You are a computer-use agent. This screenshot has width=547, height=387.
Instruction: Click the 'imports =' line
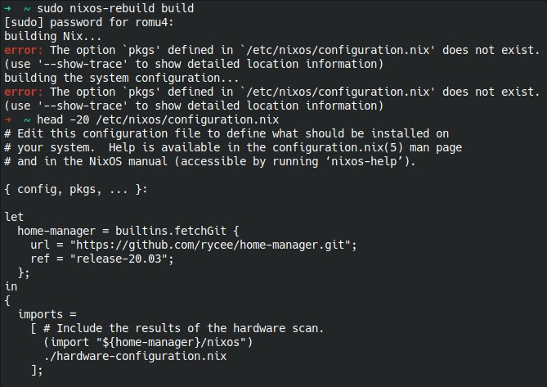[x=47, y=315]
